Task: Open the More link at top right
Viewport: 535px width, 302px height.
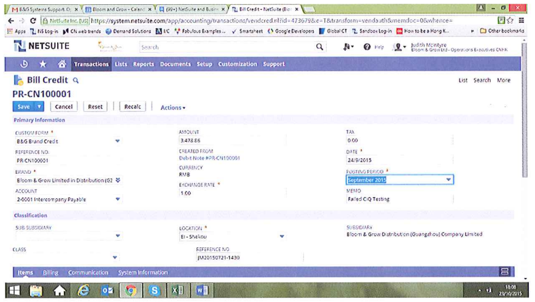Action: click(x=504, y=80)
